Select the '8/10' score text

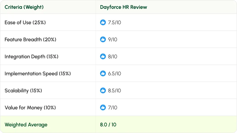[x=113, y=57]
